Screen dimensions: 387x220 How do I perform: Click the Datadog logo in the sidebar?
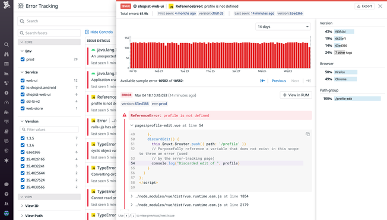(7, 5)
